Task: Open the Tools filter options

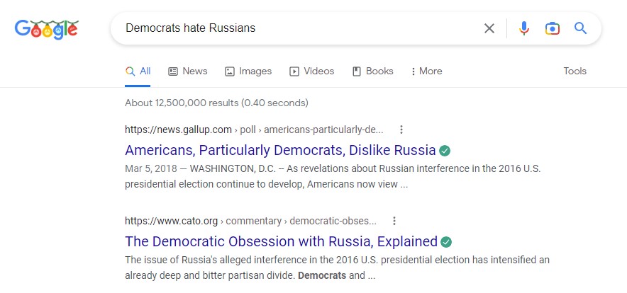Action: pos(575,71)
